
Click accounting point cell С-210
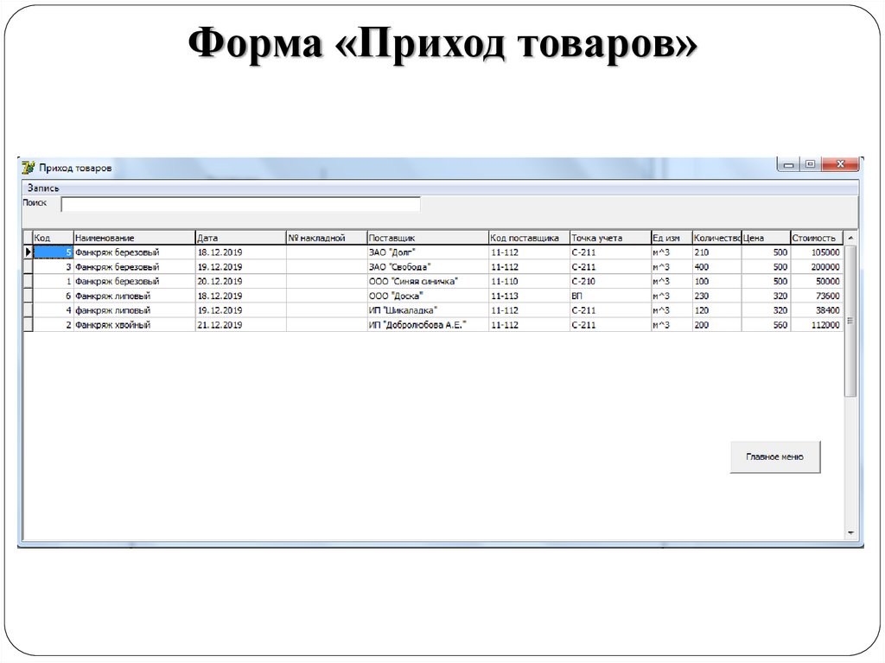click(610, 281)
